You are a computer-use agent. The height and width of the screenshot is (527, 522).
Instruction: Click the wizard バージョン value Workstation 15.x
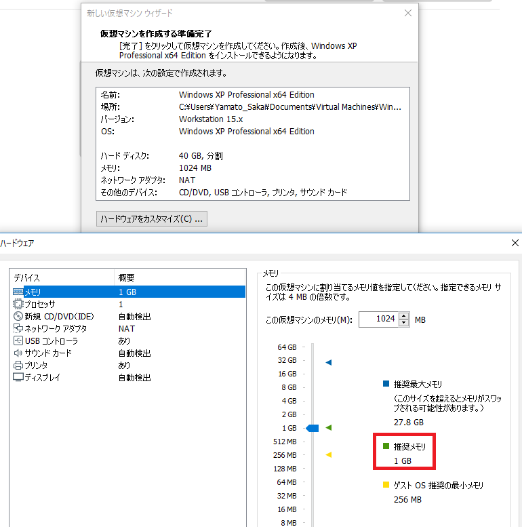211,119
